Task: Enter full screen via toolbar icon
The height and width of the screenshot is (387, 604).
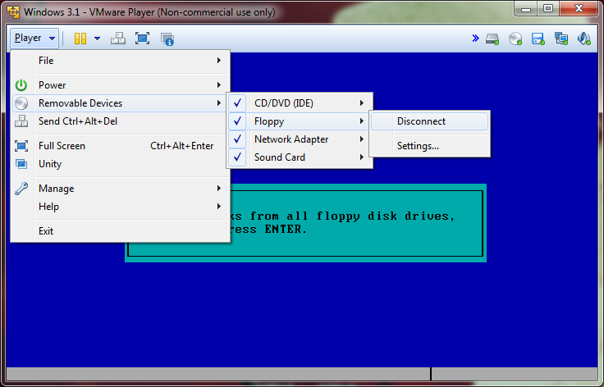Action: [142, 39]
